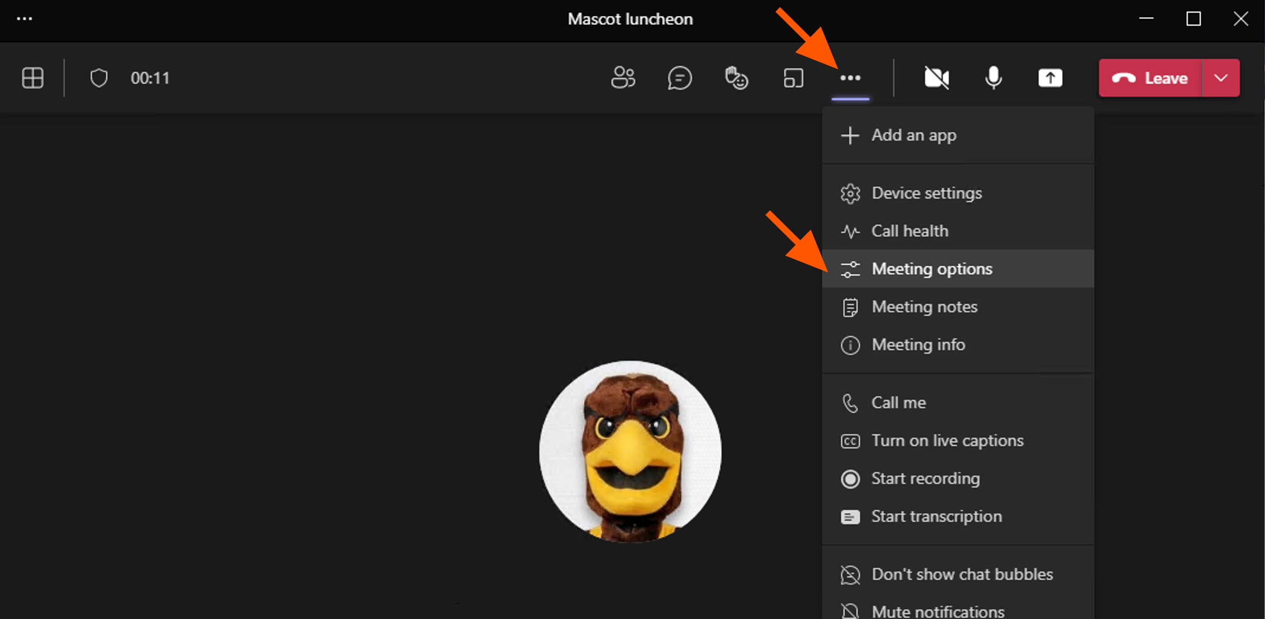This screenshot has height=619, width=1265.
Task: Click the More actions ellipsis in toolbar
Action: click(x=850, y=78)
